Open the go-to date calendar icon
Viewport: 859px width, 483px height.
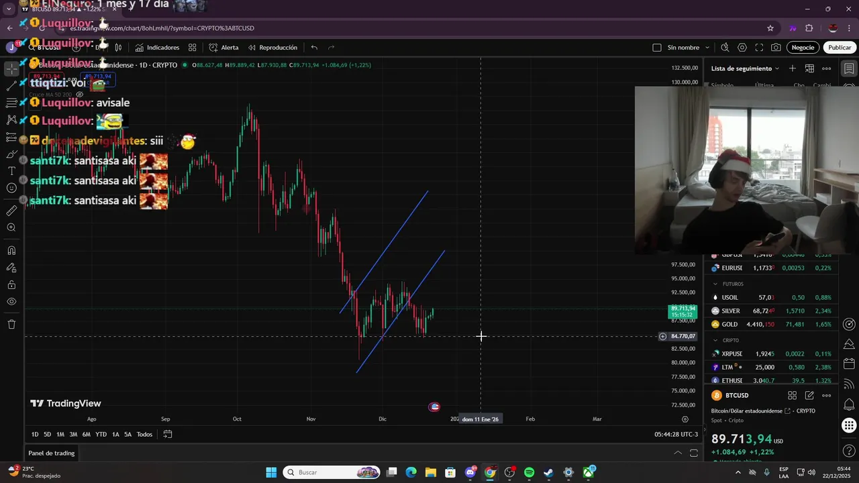(168, 435)
